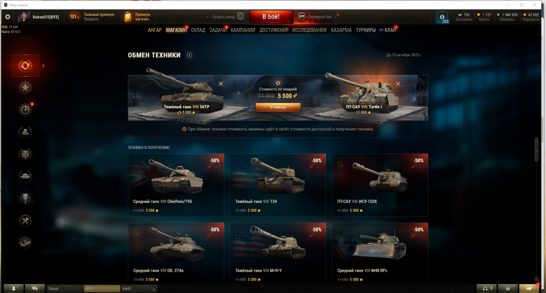Open the Premium shop icon

(128, 17)
